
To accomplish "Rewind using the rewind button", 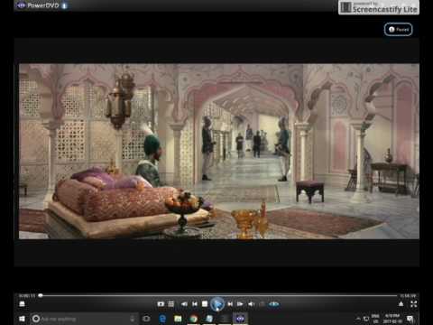I will [x=184, y=304].
